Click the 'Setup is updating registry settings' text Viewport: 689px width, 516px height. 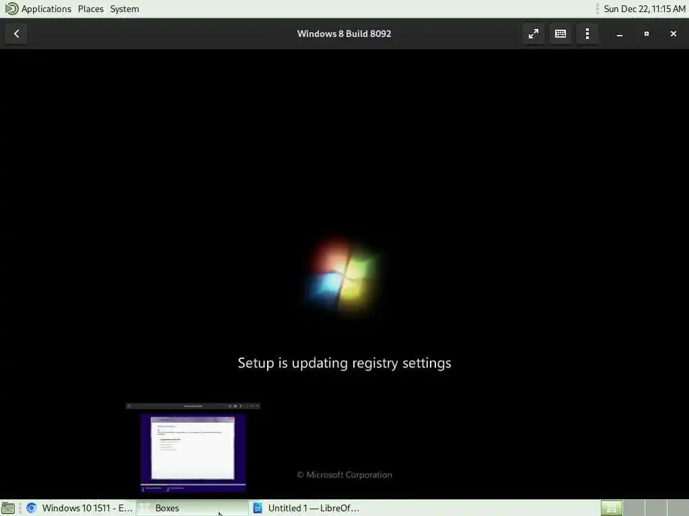point(344,363)
